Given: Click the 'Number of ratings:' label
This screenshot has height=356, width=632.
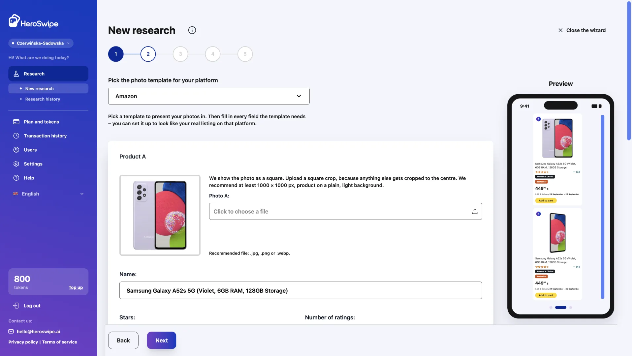Looking at the screenshot, I should click(x=330, y=317).
